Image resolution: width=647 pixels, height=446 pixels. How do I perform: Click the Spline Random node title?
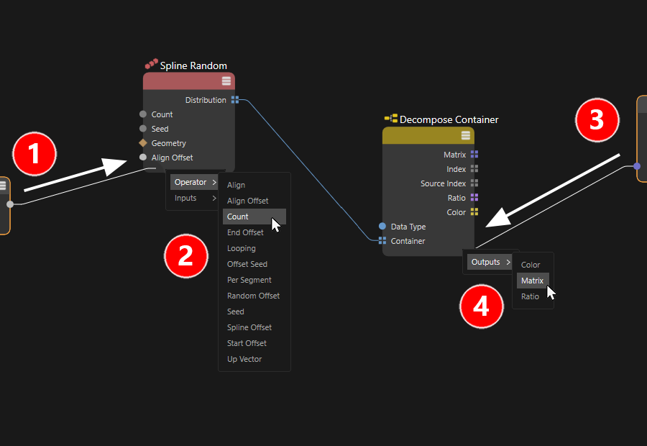click(193, 65)
